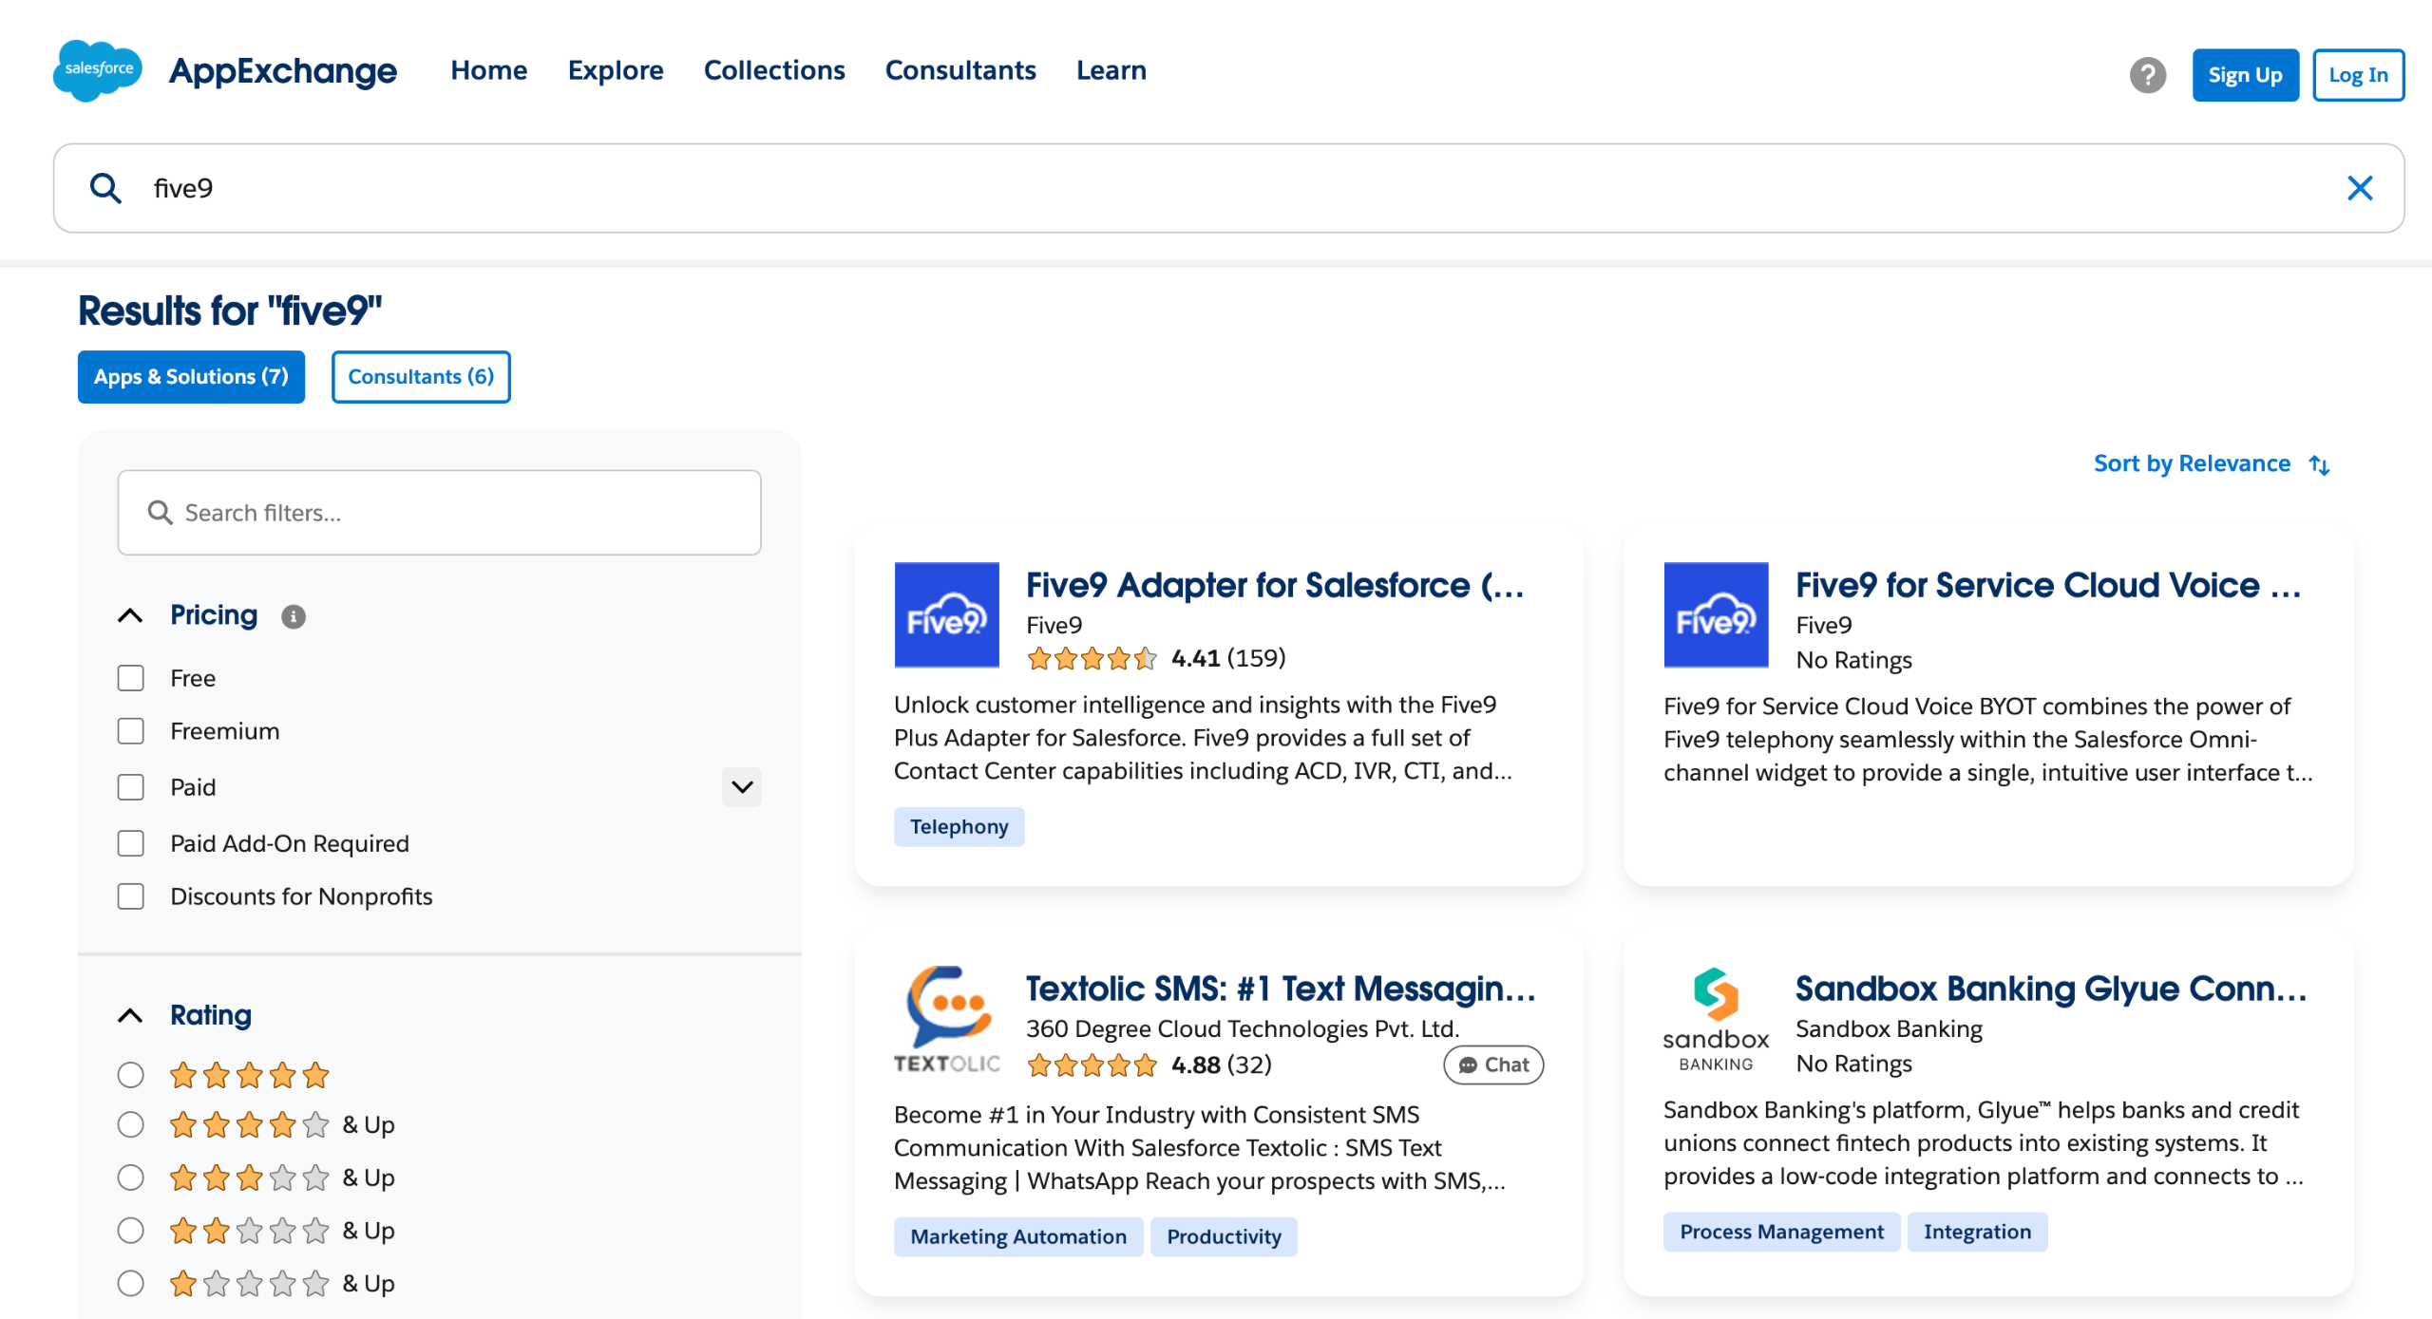This screenshot has width=2432, height=1319.
Task: Enable the Free pricing checkbox
Action: point(130,678)
